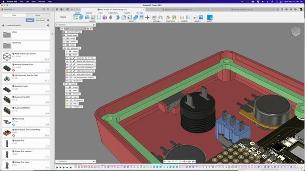Search in the data panel
This screenshot has height=171, width=305.
click(x=48, y=9)
